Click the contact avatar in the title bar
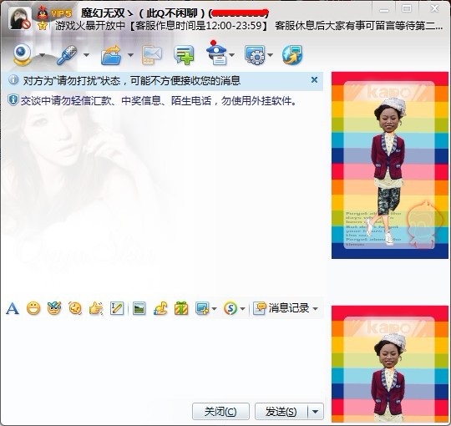This screenshot has width=451, height=426. pyautogui.click(x=20, y=18)
